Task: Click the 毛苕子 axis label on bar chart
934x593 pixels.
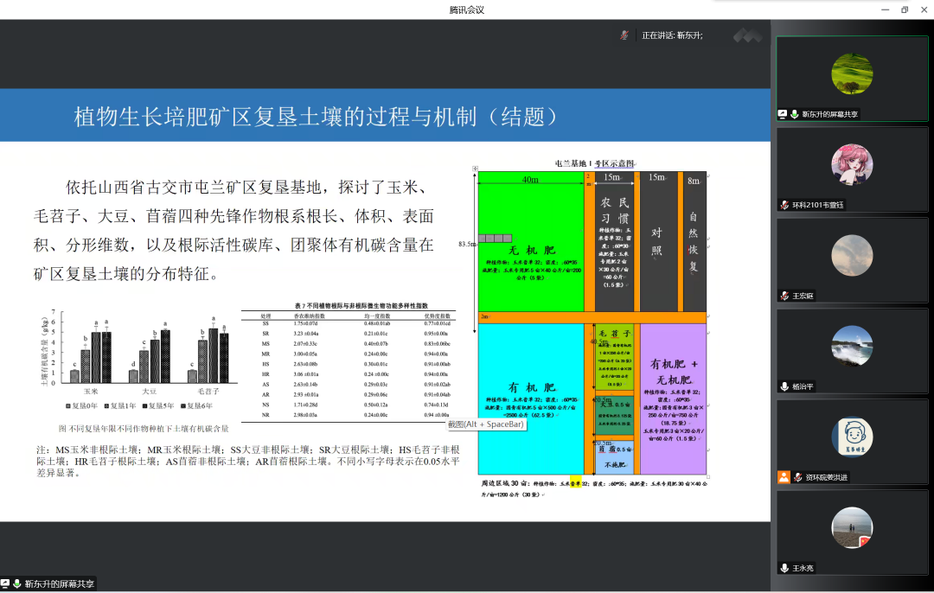Action: coord(208,392)
